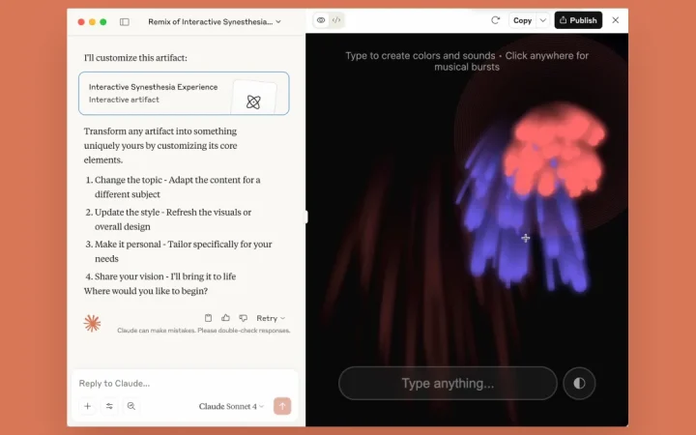
Task: Add attachment with the plus icon
Action: point(87,406)
